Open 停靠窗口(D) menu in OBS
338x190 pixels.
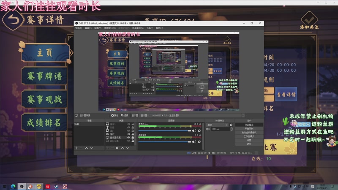[x=110, y=28]
